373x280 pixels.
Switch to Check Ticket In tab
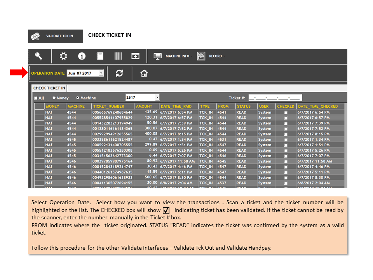(49, 88)
